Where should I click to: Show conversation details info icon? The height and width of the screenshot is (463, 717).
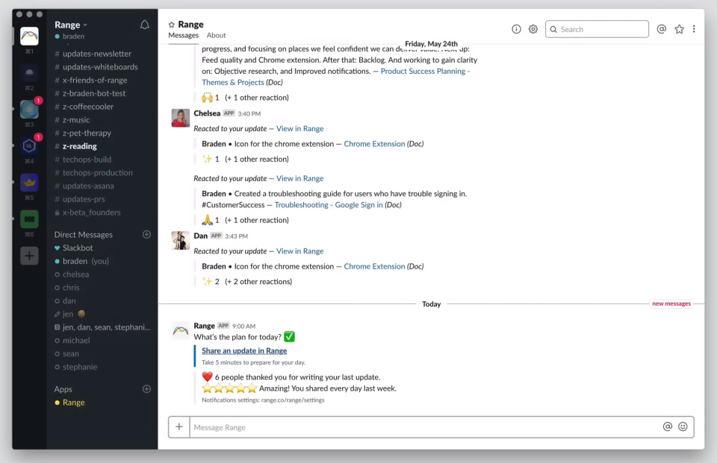point(516,29)
